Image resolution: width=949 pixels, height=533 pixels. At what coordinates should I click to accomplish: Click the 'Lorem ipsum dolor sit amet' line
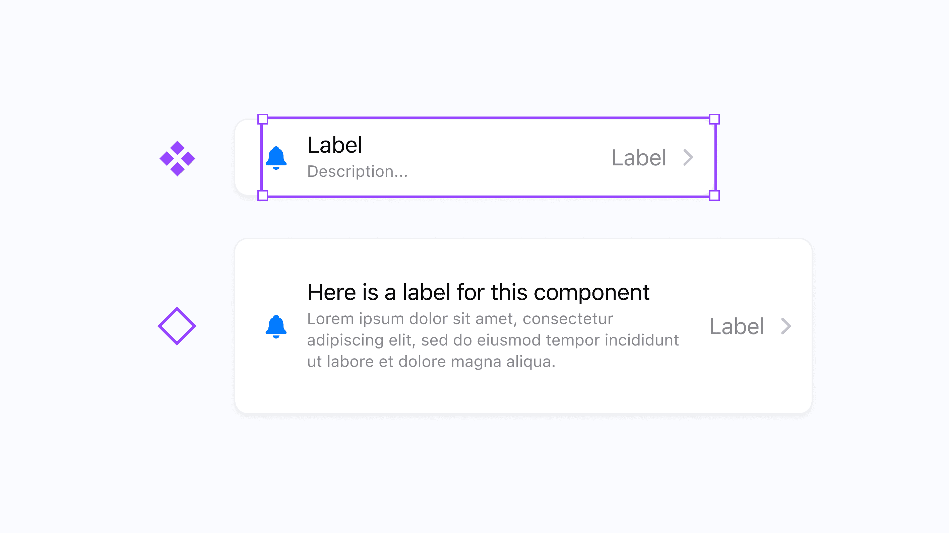point(460,319)
